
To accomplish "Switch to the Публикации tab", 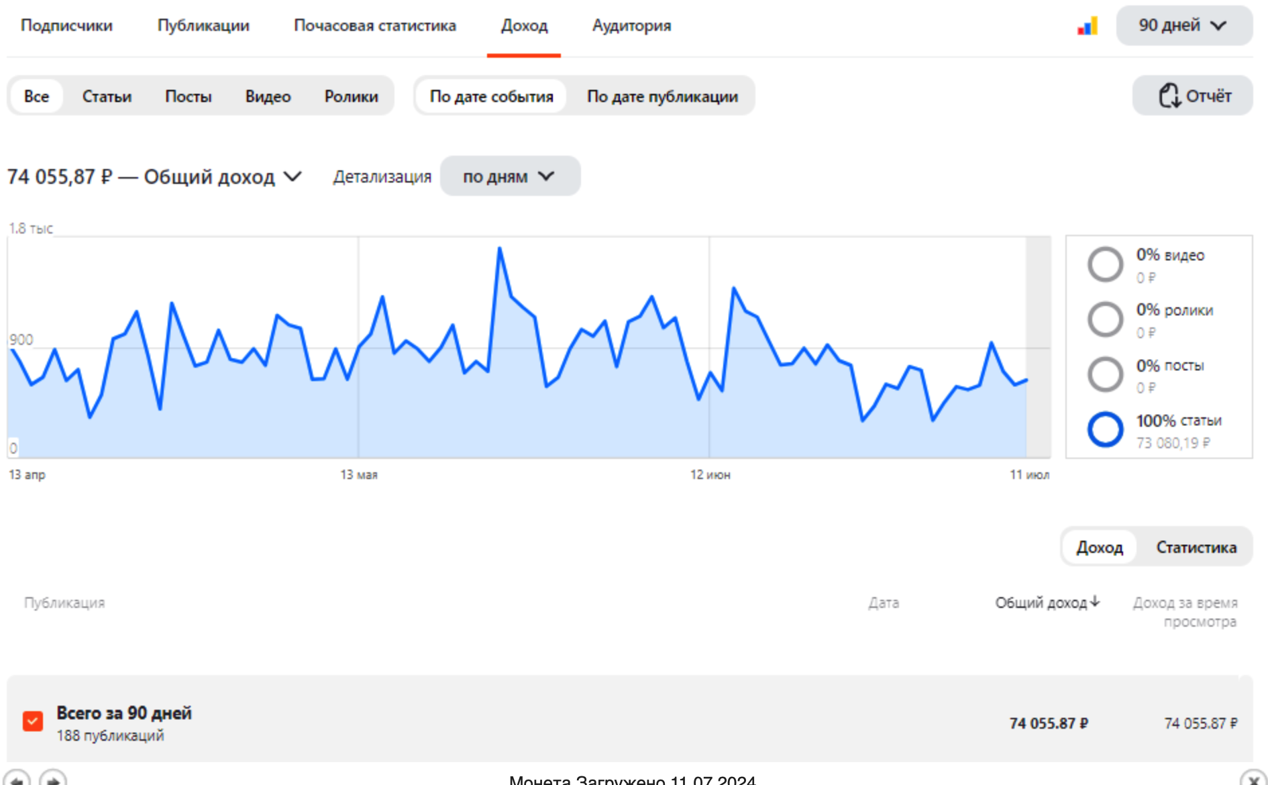I will [x=203, y=25].
